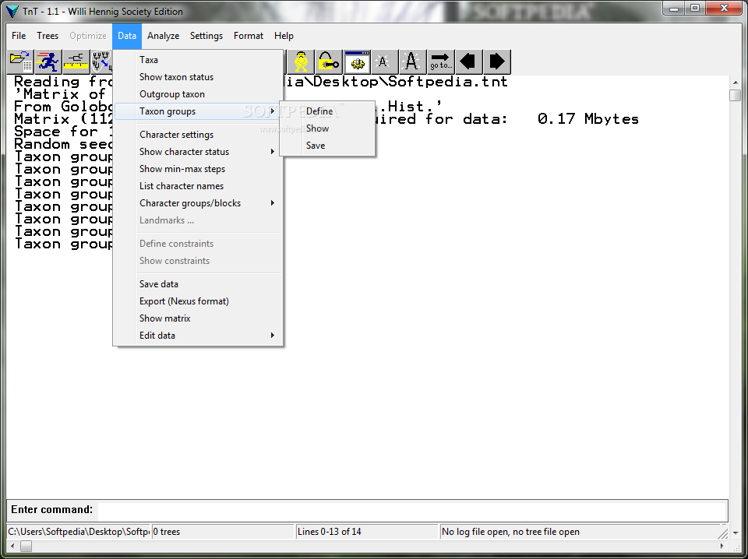Select List character names
The width and height of the screenshot is (748, 559).
click(x=198, y=186)
